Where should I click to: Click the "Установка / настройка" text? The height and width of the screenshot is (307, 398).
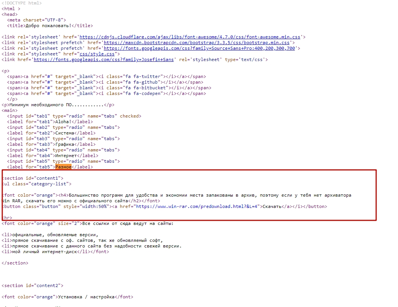click(86, 297)
